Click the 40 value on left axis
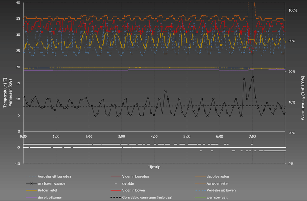This screenshot has height=201, width=307. tap(18, 3)
